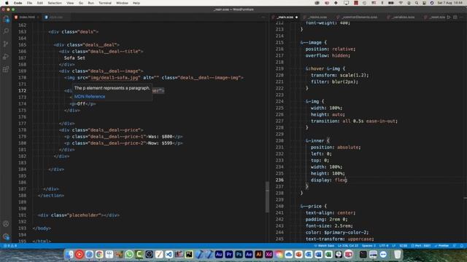Click on line number 172 in the left editor
Image resolution: width=467 pixels, height=262 pixels.
pos(23,90)
